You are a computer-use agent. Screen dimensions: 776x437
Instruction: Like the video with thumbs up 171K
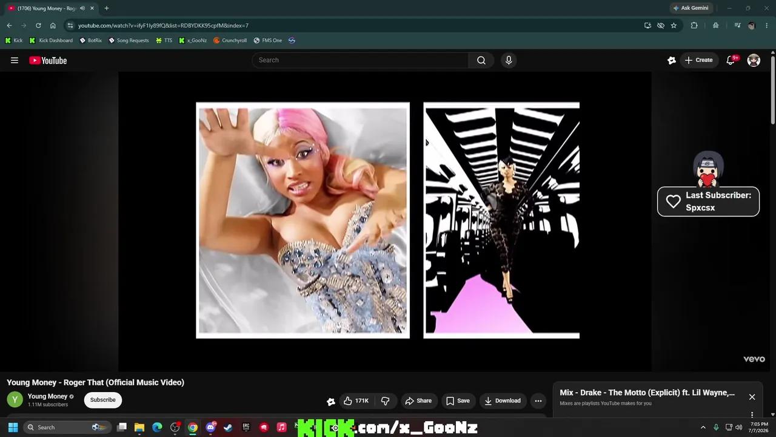tap(356, 401)
